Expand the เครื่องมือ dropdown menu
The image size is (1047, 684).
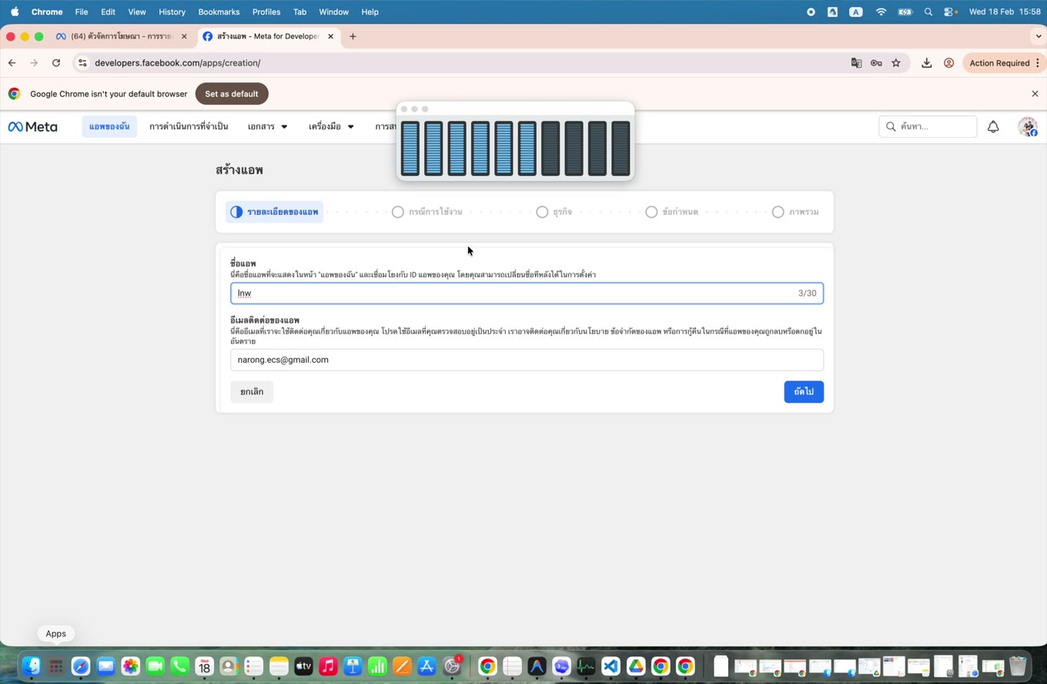coord(331,126)
